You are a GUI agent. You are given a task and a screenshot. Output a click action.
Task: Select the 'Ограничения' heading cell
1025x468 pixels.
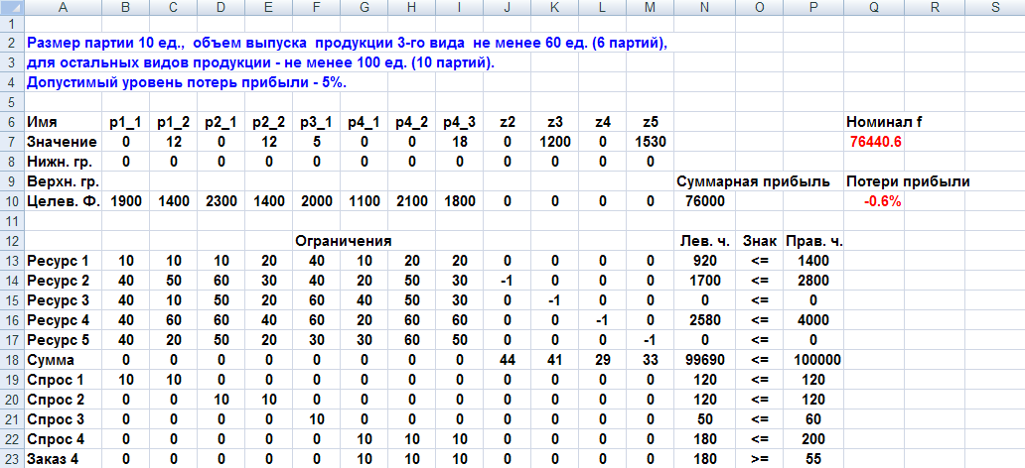coord(343,241)
